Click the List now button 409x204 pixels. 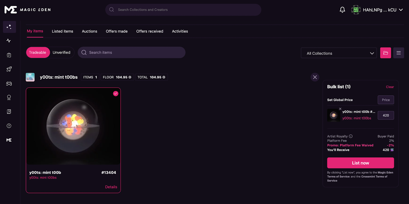(360, 163)
